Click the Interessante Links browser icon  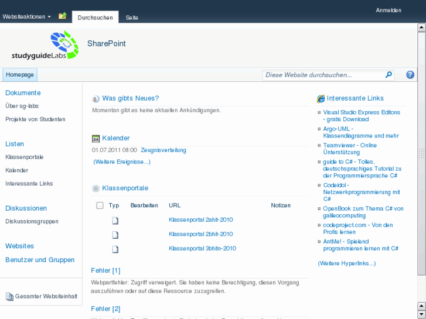pos(321,98)
